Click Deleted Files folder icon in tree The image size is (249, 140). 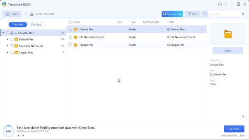point(16,39)
